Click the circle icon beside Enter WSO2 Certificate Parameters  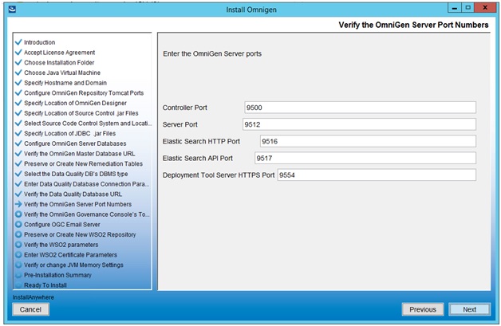coord(18,254)
